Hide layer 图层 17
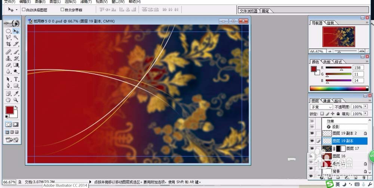 pos(312,148)
